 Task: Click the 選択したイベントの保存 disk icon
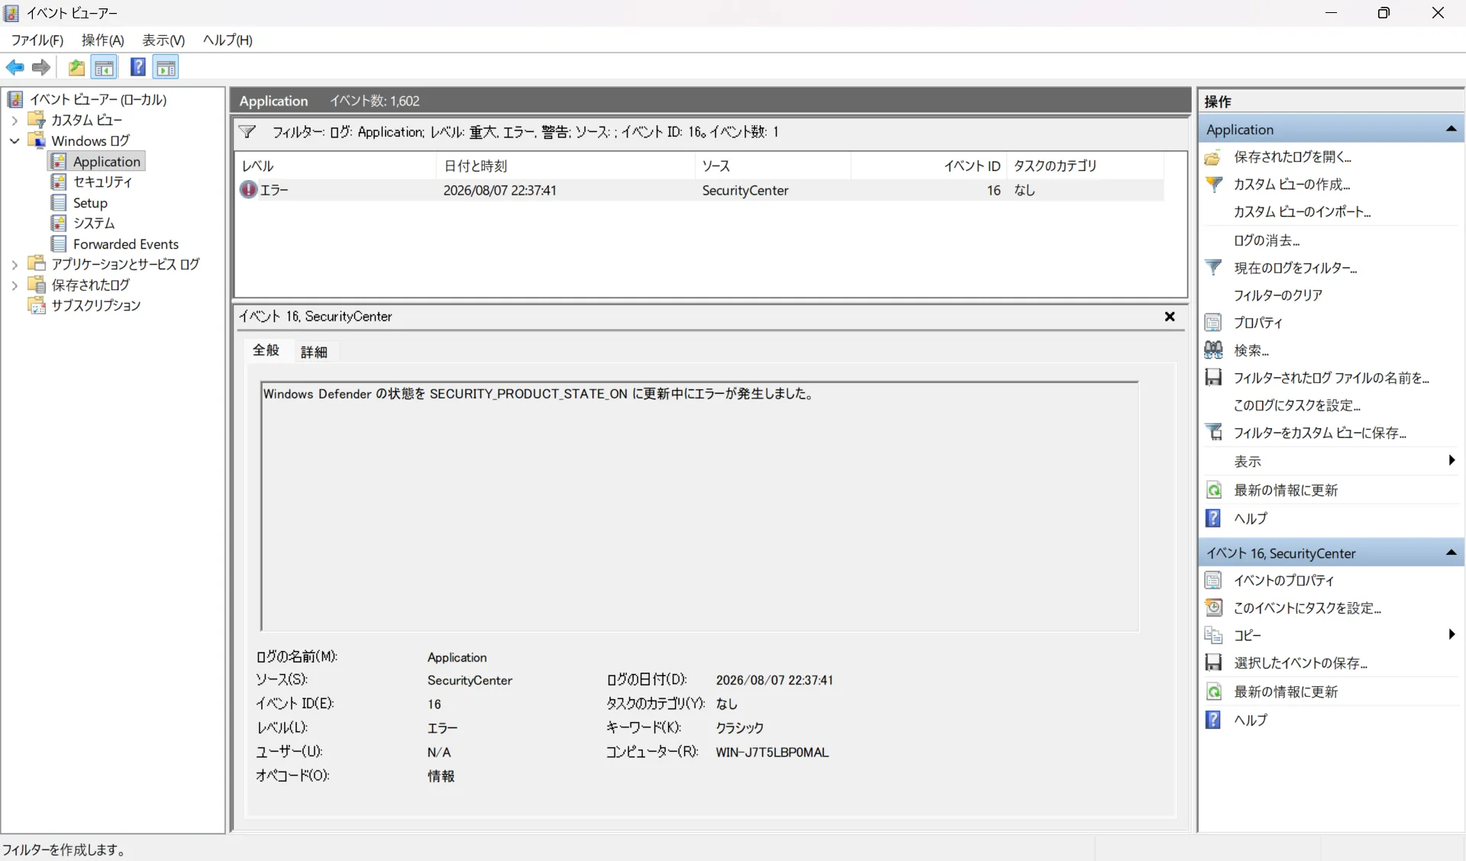1213,663
